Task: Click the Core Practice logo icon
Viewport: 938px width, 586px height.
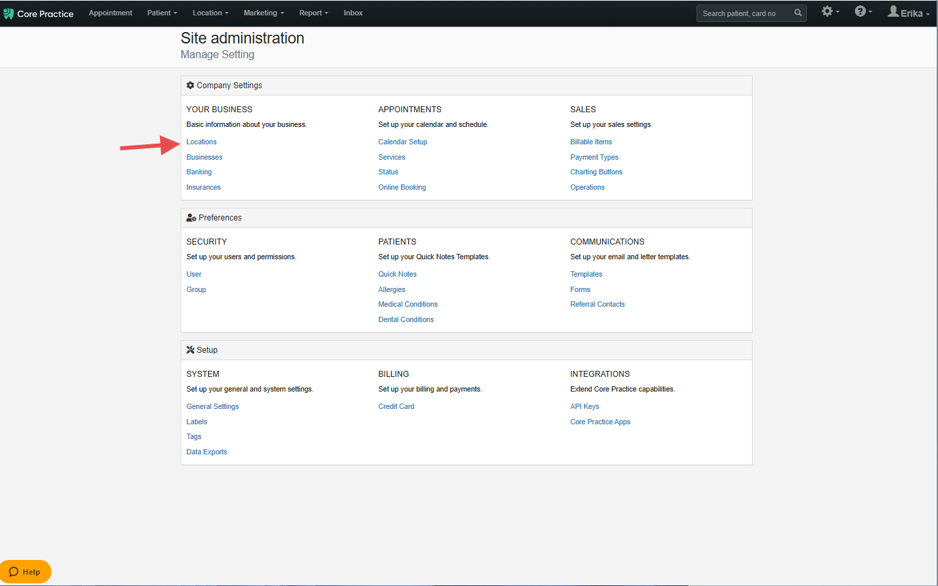Action: pyautogui.click(x=8, y=13)
